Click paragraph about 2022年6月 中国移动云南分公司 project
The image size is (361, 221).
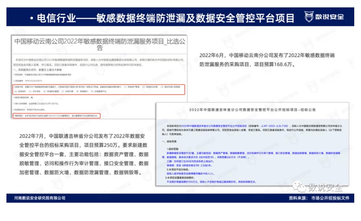[x=267, y=60]
